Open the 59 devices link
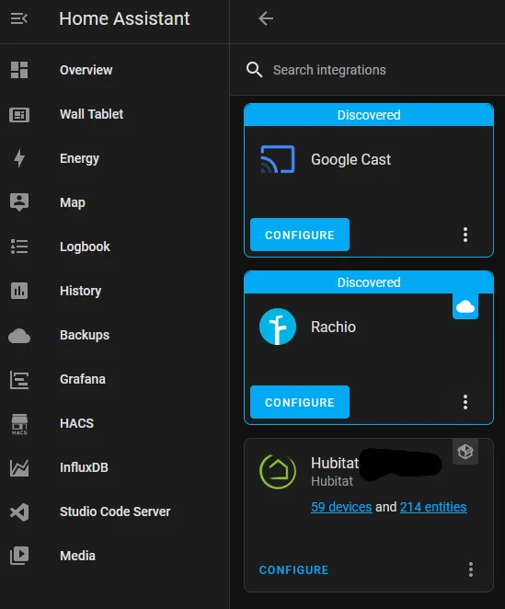 [341, 507]
